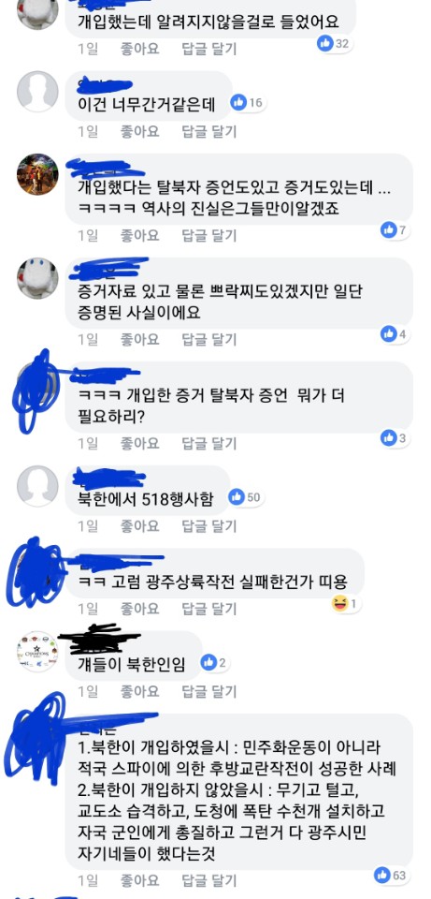Click the like icon with count 2

coord(208,663)
